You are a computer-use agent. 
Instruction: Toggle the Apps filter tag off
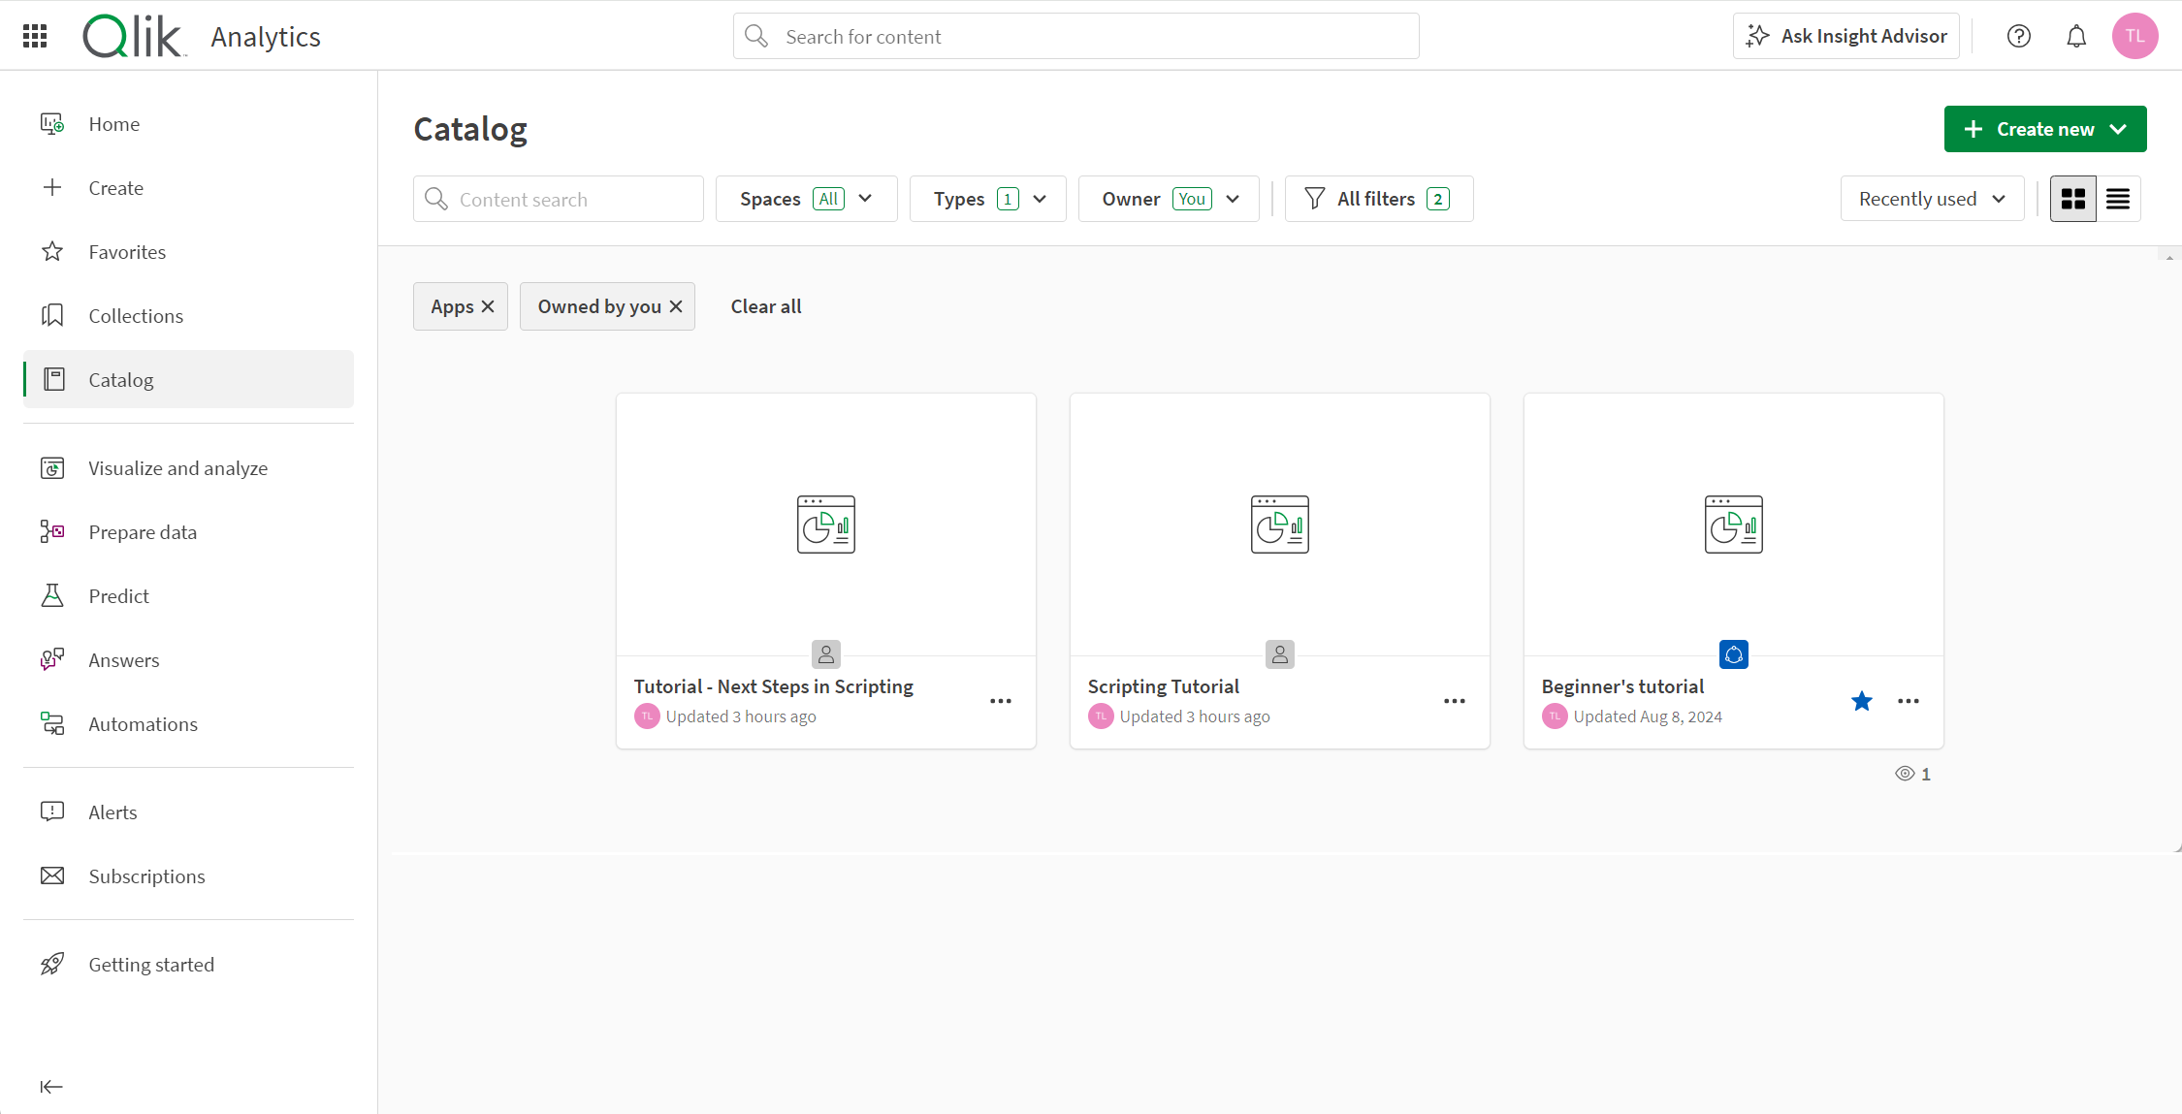(x=487, y=305)
